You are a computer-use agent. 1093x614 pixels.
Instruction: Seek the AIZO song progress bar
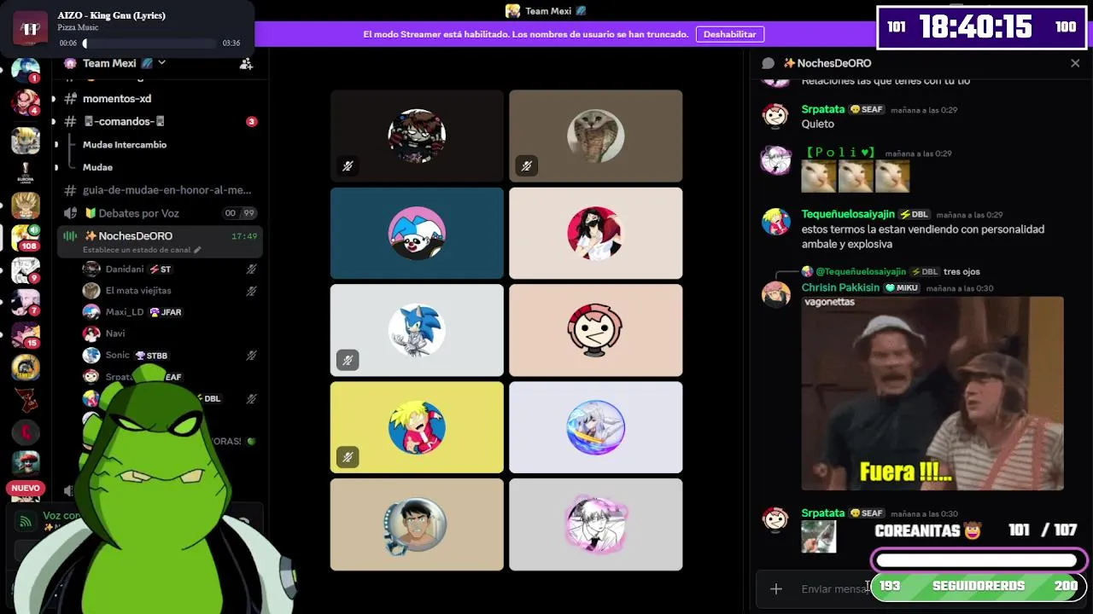pyautogui.click(x=149, y=43)
